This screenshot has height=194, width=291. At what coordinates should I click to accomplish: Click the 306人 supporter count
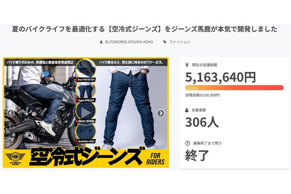(x=202, y=122)
